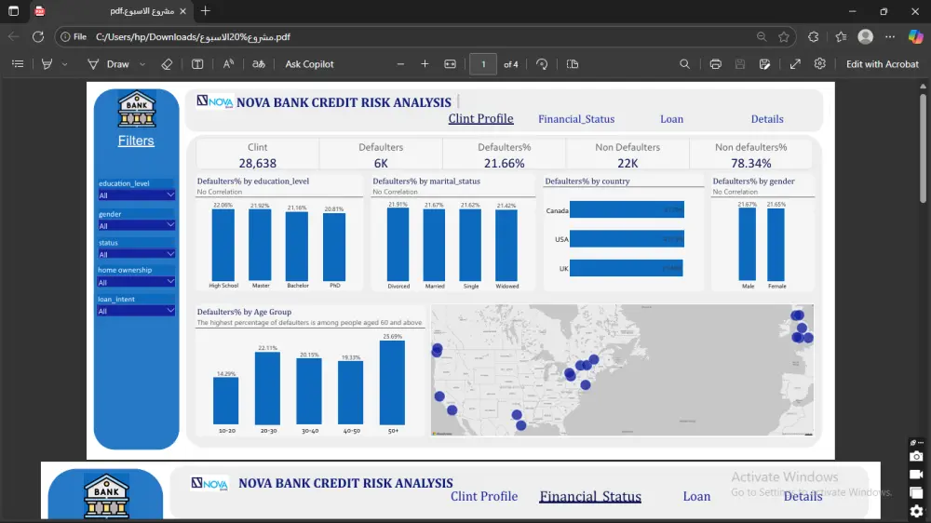Open Read aloud
This screenshot has width=931, height=523.
coord(229,64)
